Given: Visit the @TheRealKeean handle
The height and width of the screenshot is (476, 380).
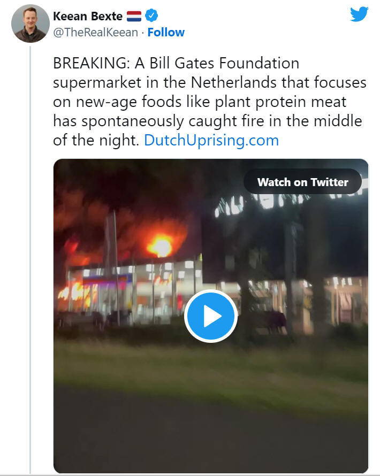Looking at the screenshot, I should click(95, 32).
